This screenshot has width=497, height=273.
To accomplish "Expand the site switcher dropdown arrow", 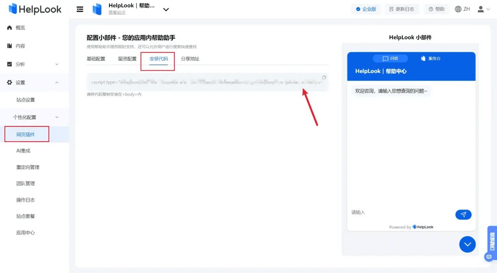I will click(166, 10).
